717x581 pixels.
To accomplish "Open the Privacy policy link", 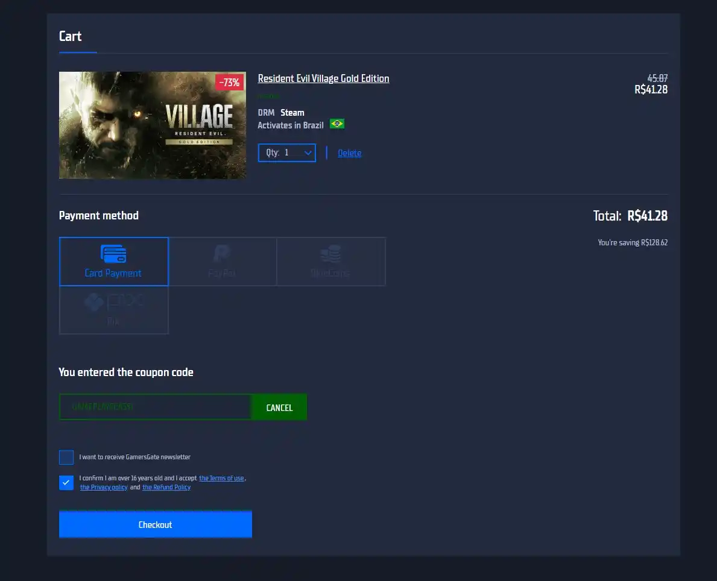I will coord(104,488).
